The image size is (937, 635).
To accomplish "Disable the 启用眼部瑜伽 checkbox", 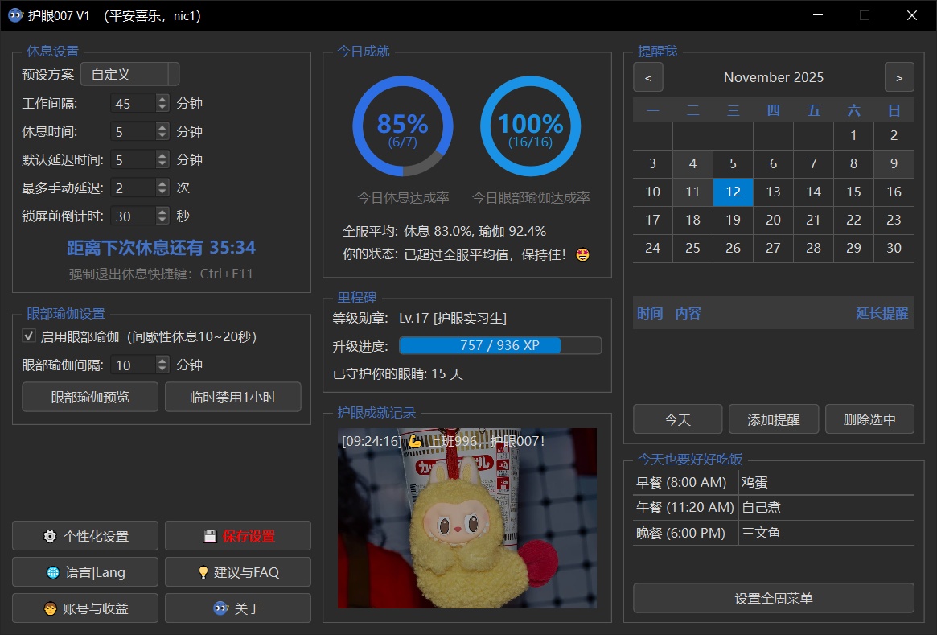I will coord(29,336).
